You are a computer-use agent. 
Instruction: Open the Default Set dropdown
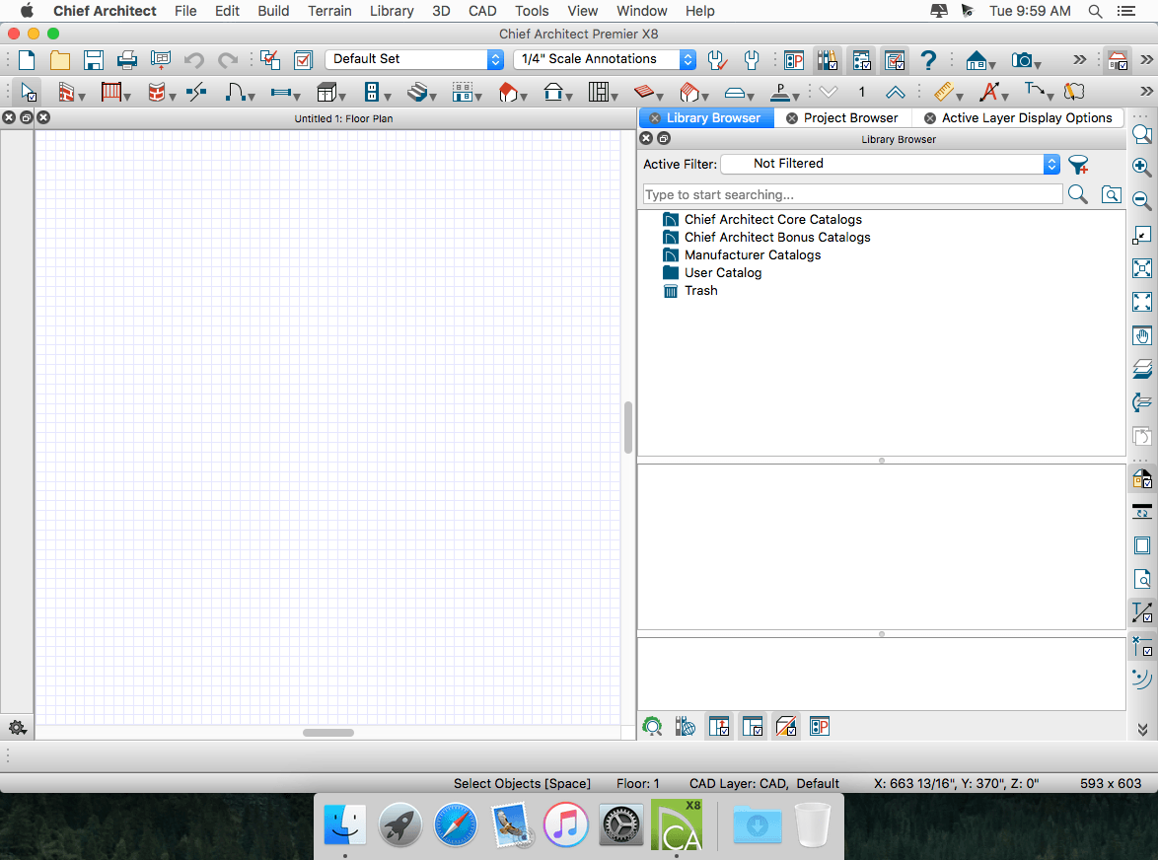coord(414,59)
